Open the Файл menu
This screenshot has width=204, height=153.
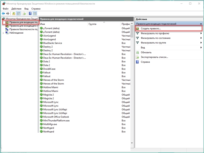5,9
